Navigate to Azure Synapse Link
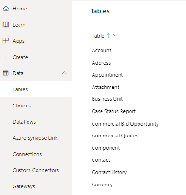Image resolution: width=186 pixels, height=195 pixels. click(35, 138)
